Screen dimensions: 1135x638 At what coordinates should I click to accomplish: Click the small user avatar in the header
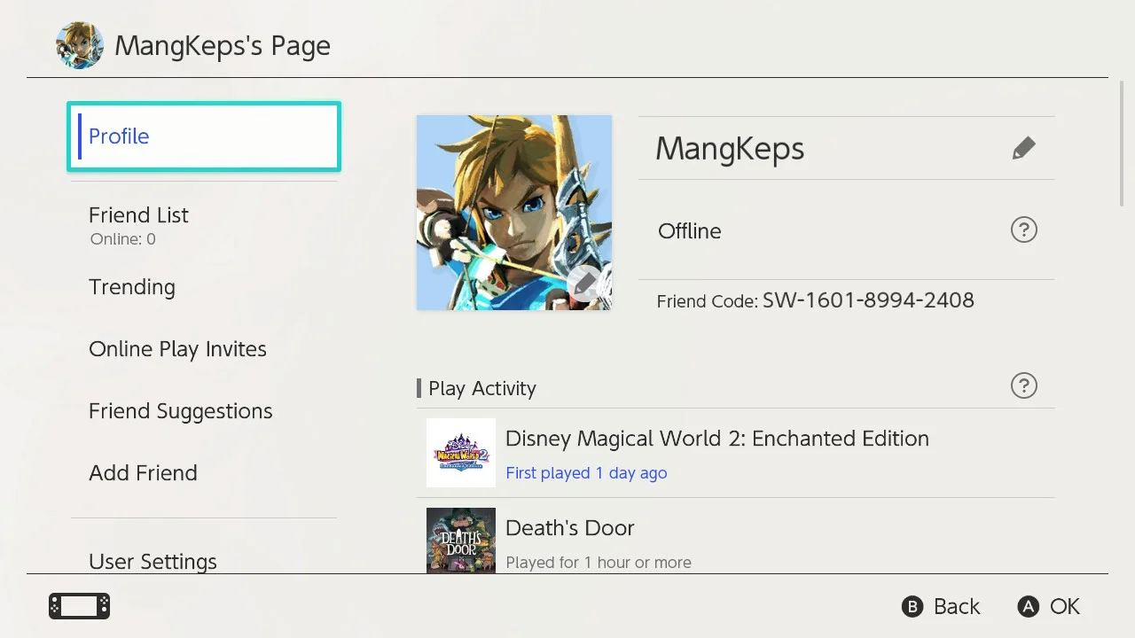[80, 45]
